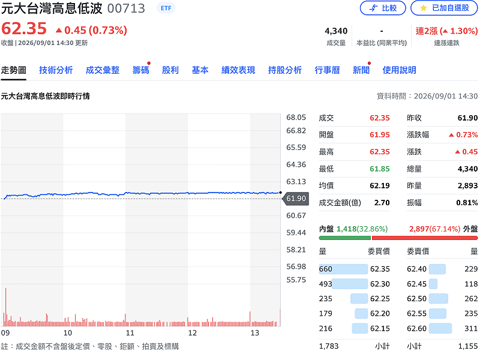Image resolution: width=480 pixels, height=351 pixels.
Task: Click the 元大台灣高息低波即時行情 heading
Action: click(46, 96)
